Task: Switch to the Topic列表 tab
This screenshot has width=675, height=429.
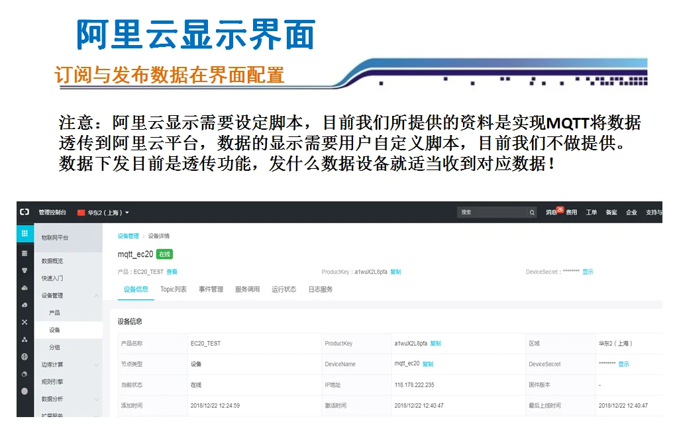Action: [x=174, y=289]
